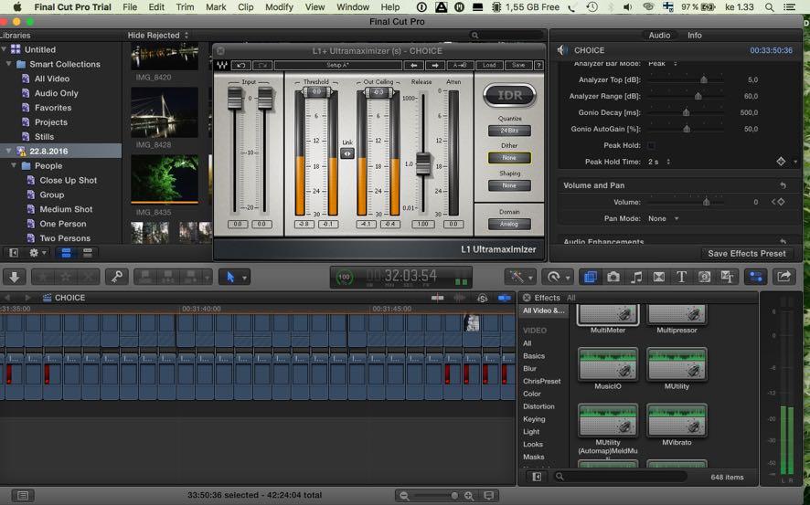The width and height of the screenshot is (810, 505).
Task: Open the Generators browser
Action: (704, 277)
